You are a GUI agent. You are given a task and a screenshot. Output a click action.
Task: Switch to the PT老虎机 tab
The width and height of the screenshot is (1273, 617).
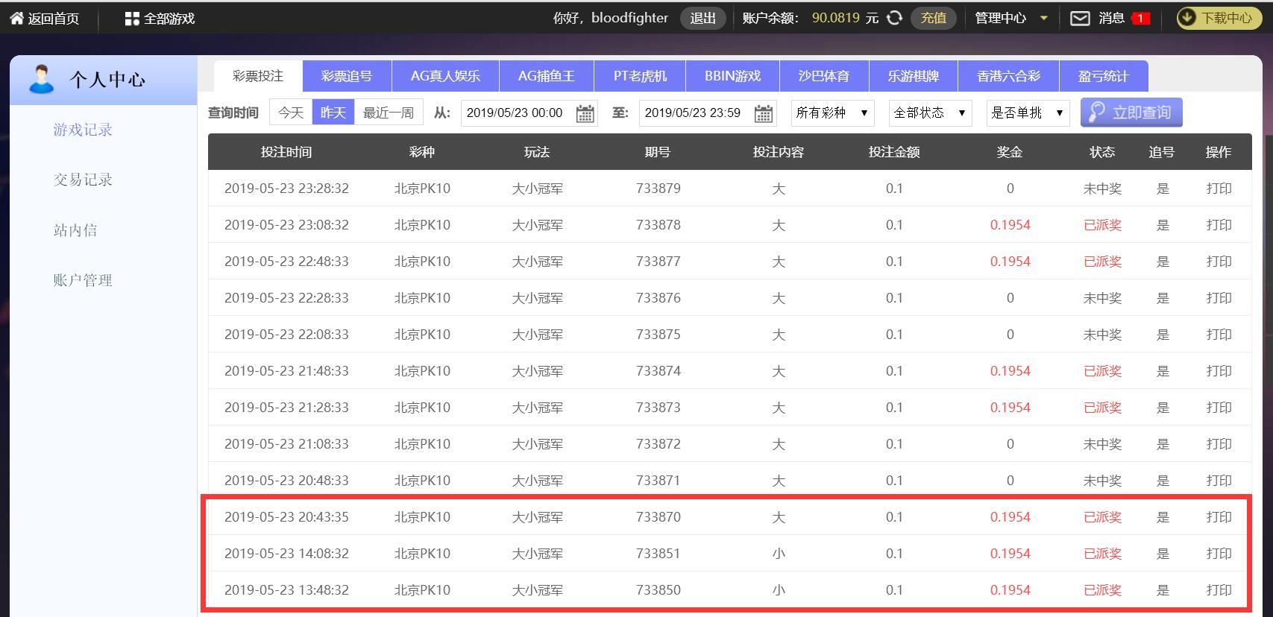(641, 76)
